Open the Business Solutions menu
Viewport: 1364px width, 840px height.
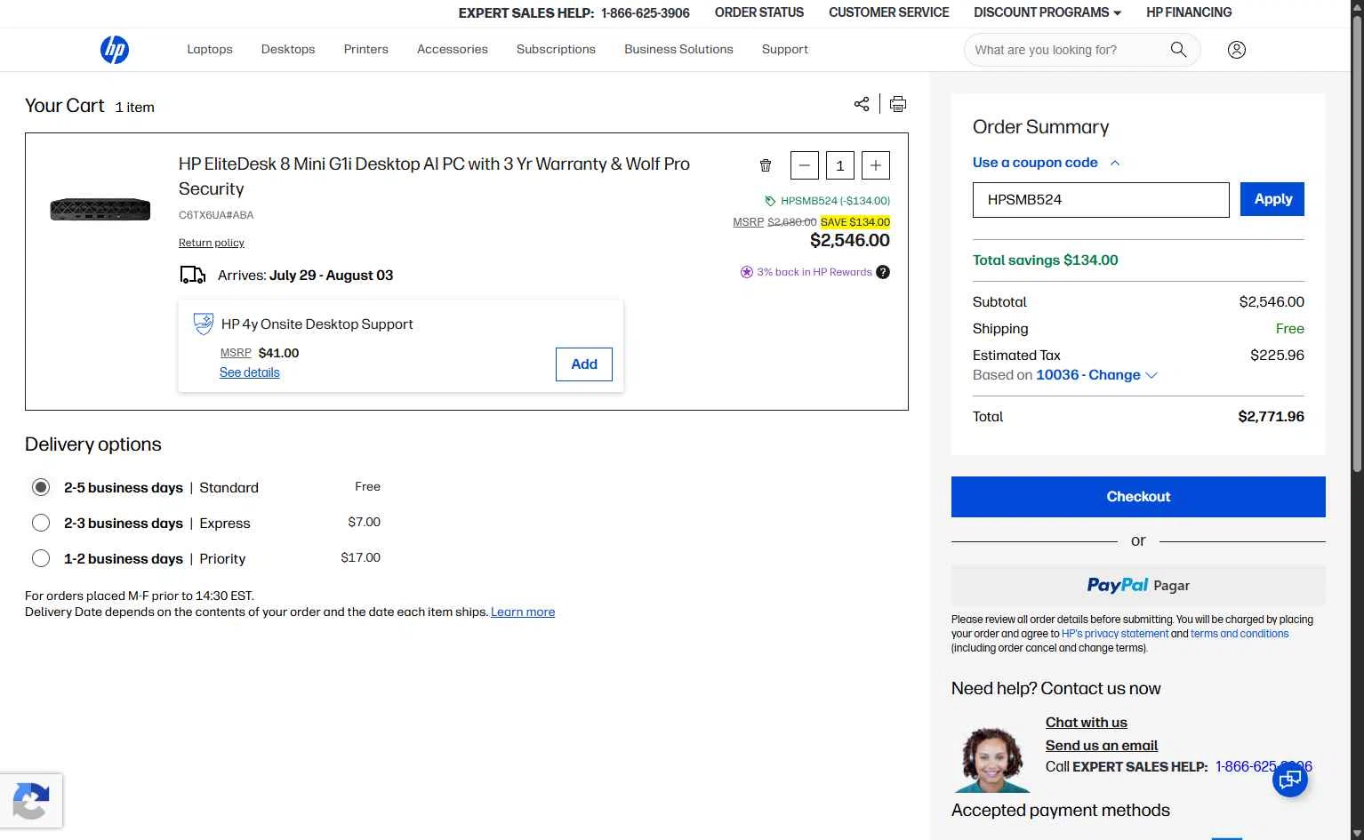[678, 50]
